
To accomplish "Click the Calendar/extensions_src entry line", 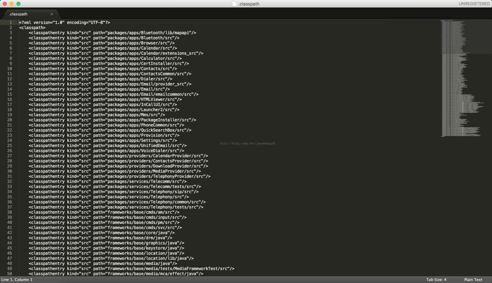I will click(x=116, y=53).
